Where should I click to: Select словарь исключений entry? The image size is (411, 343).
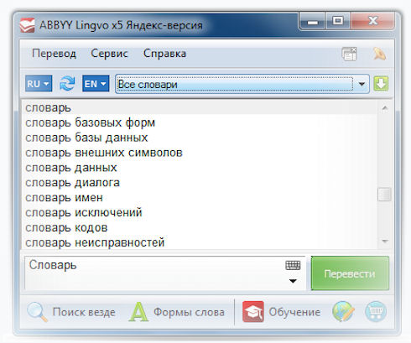click(200, 213)
